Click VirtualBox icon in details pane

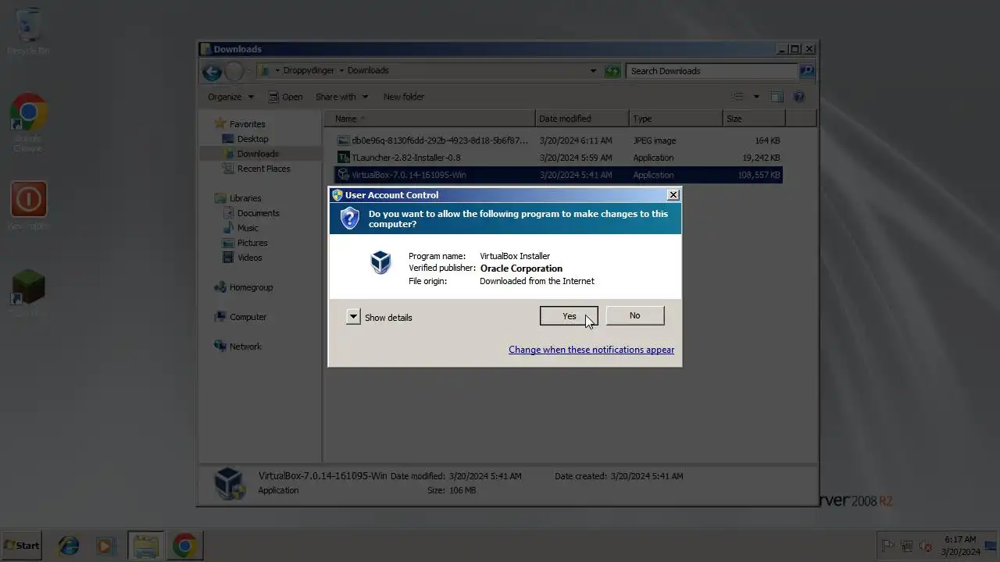[x=230, y=483]
